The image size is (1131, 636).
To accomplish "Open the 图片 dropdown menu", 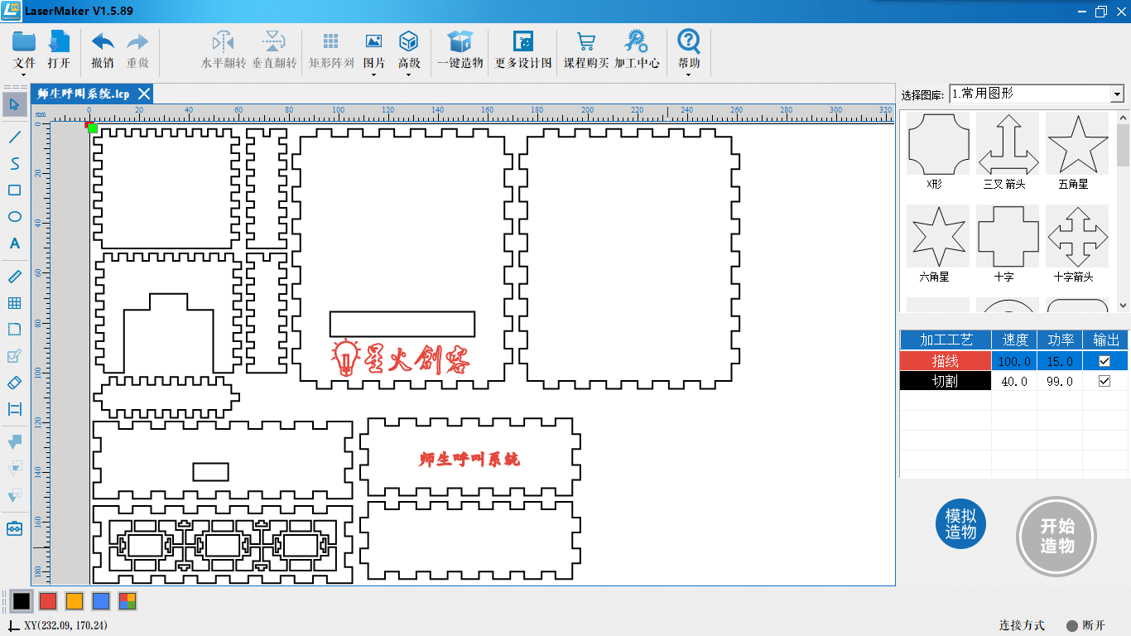I will coord(373,51).
